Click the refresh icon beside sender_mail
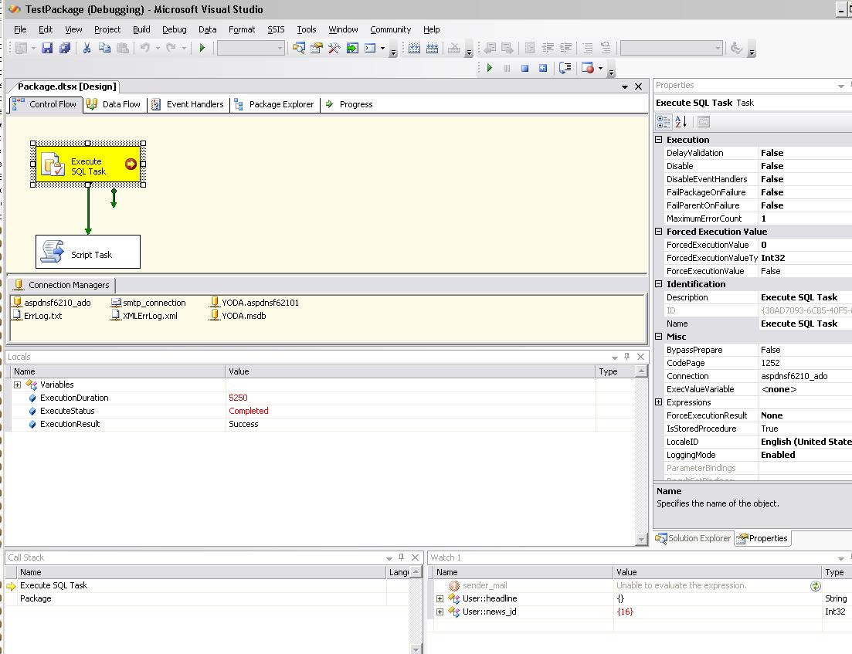The height and width of the screenshot is (654, 852). pyautogui.click(x=815, y=586)
